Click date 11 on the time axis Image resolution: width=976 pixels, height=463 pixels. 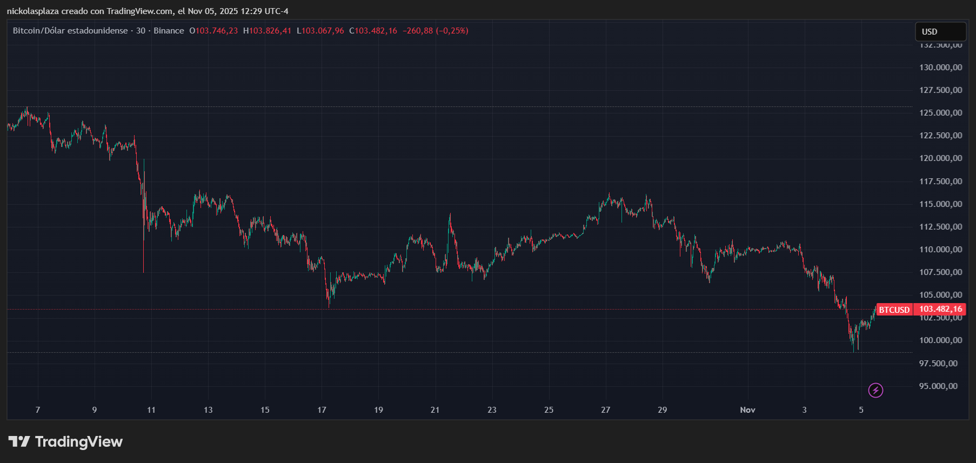[x=151, y=410]
